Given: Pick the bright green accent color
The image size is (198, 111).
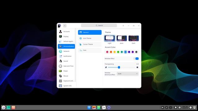Looking at the screenshot, I should pyautogui.click(x=118, y=52).
